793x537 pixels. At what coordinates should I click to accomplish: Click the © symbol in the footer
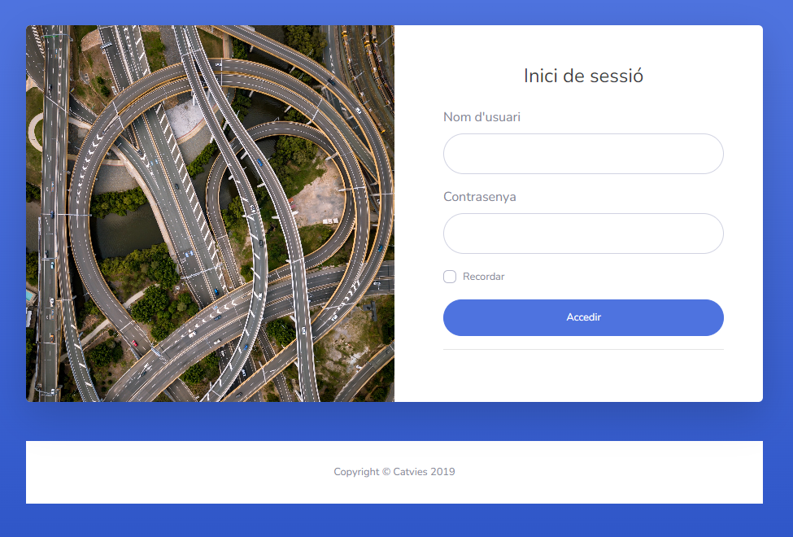pyautogui.click(x=386, y=472)
